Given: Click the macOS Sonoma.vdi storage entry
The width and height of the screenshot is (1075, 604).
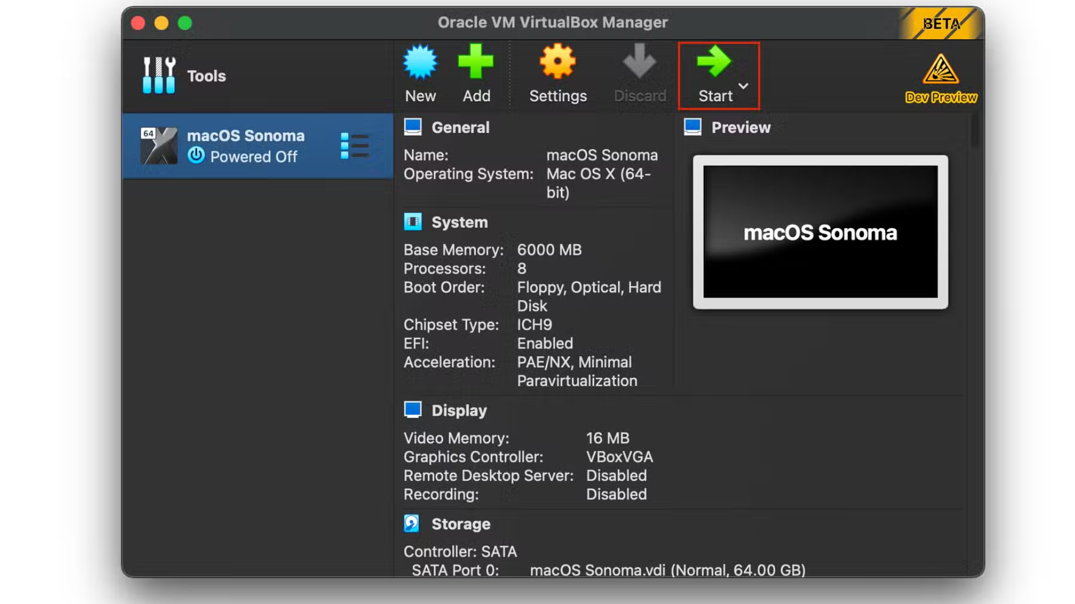Looking at the screenshot, I should pos(668,570).
